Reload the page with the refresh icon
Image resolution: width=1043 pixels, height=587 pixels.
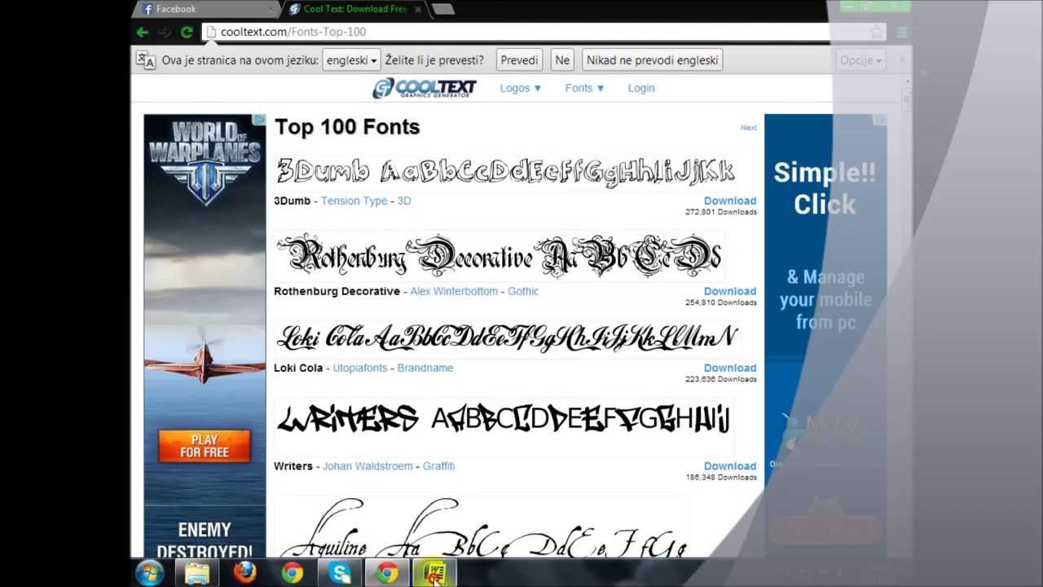point(187,32)
